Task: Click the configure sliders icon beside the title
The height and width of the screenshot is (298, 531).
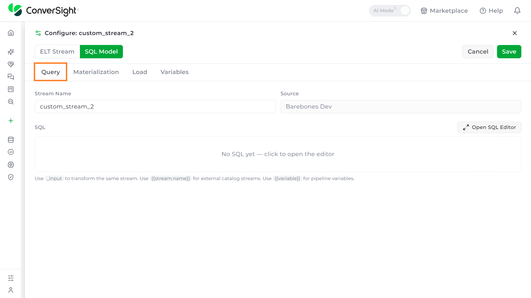Action: coord(38,33)
